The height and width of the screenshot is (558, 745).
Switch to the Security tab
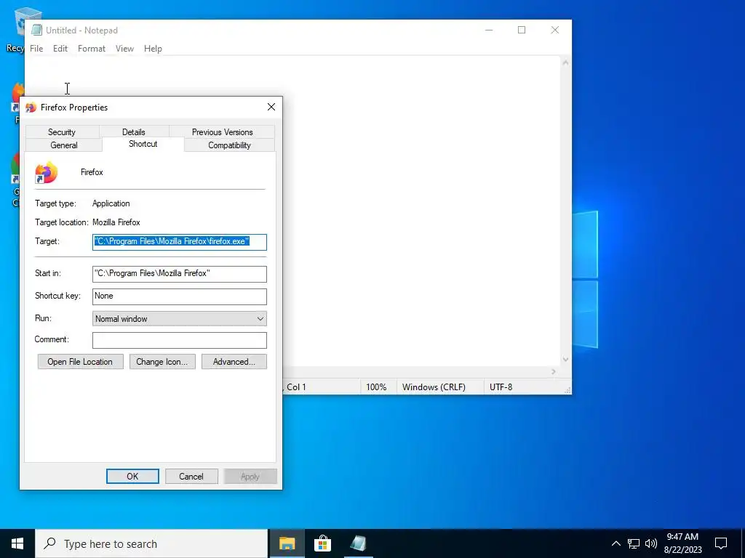pos(62,132)
